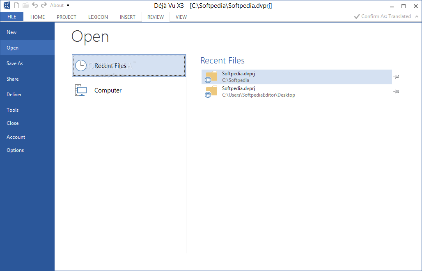Choose Save As in the backstage menu

point(27,63)
